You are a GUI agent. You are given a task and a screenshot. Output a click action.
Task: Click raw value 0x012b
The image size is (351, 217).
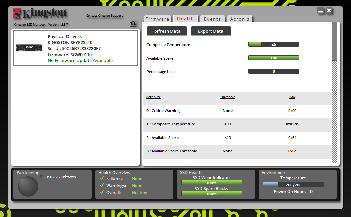point(292,124)
